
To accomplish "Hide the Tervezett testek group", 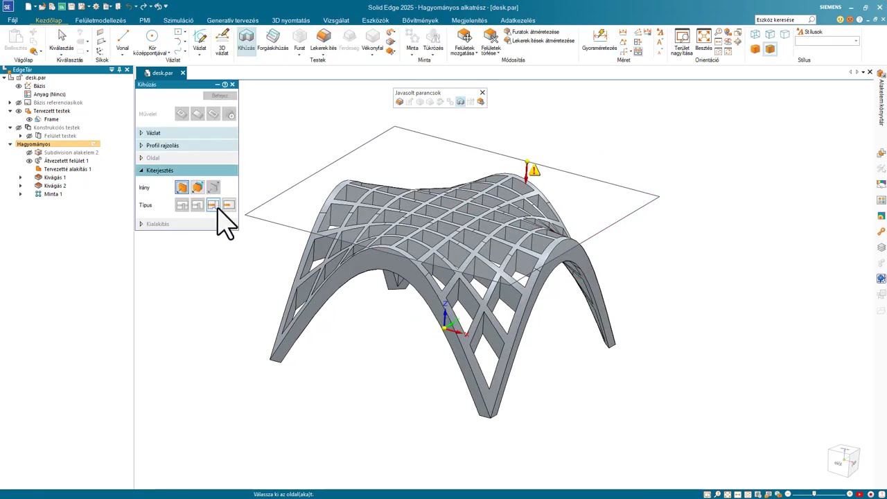I will pos(19,111).
